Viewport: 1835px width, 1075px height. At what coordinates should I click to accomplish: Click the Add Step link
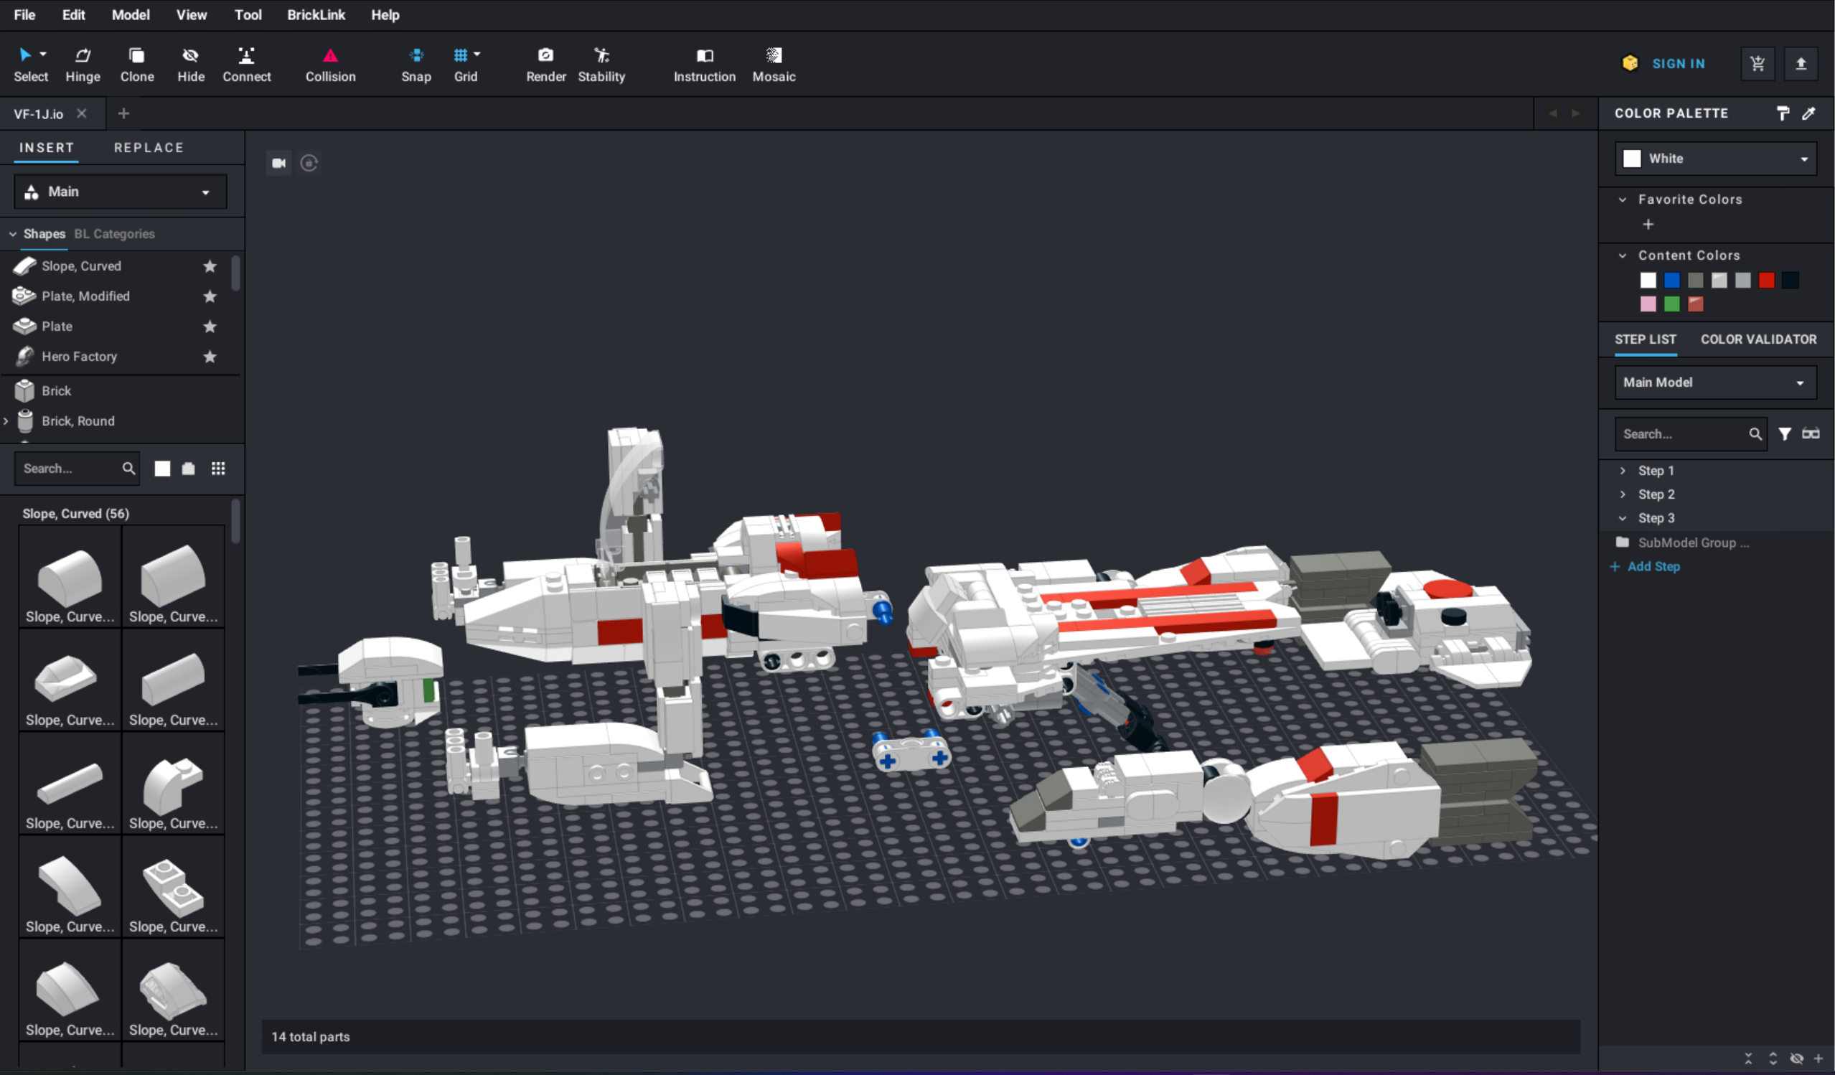[1652, 567]
